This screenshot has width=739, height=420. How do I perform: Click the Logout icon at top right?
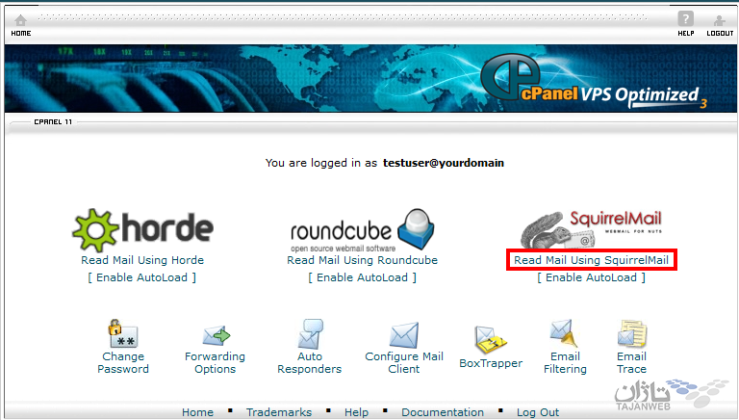(x=720, y=20)
